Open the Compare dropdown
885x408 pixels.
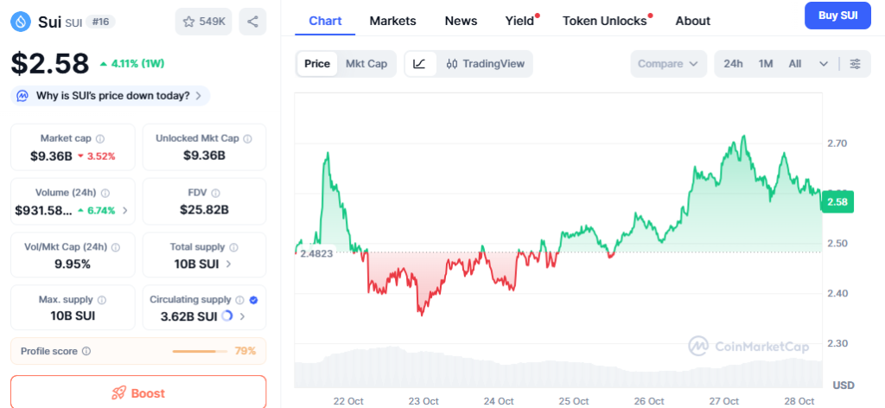click(667, 64)
